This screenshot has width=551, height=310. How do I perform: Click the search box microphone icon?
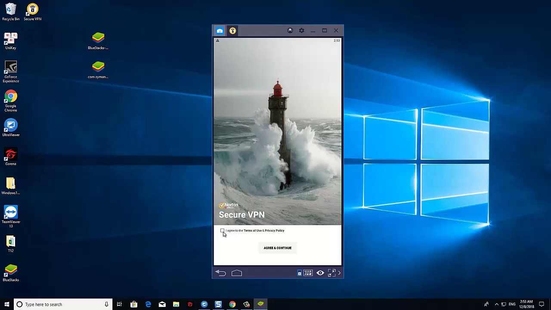(x=106, y=304)
